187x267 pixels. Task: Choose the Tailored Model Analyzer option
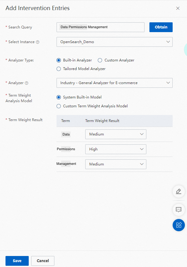(59, 69)
